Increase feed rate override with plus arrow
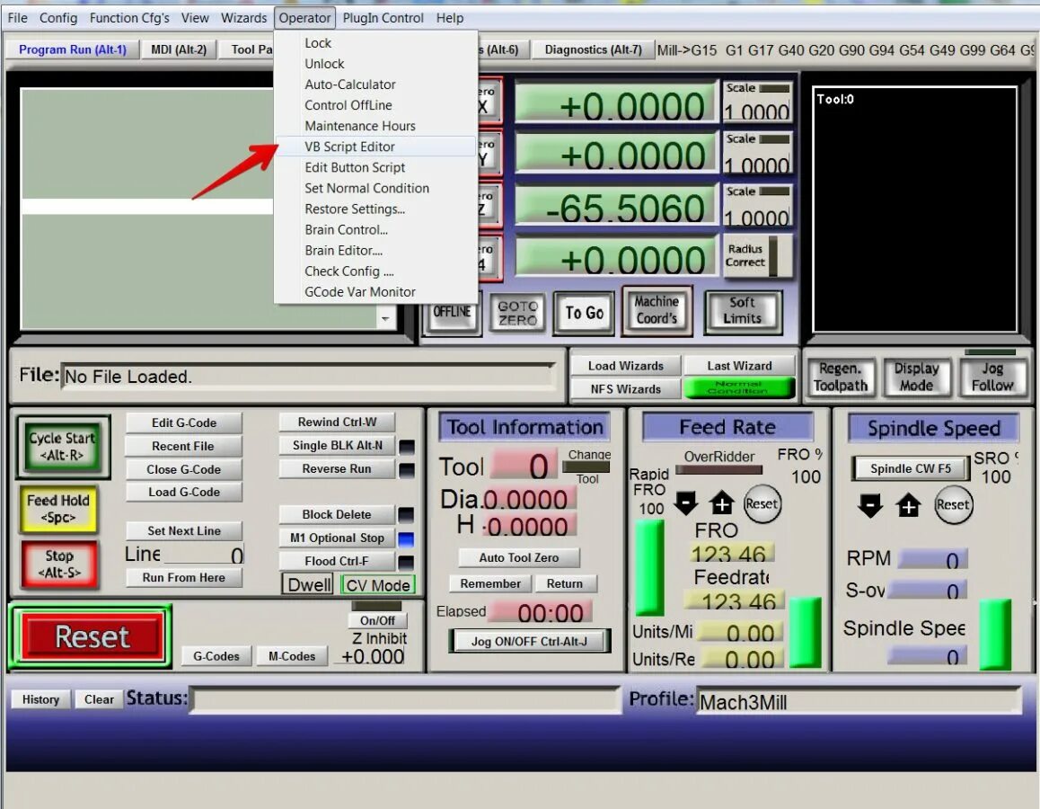Viewport: 1040px width, 809px height. (x=722, y=503)
